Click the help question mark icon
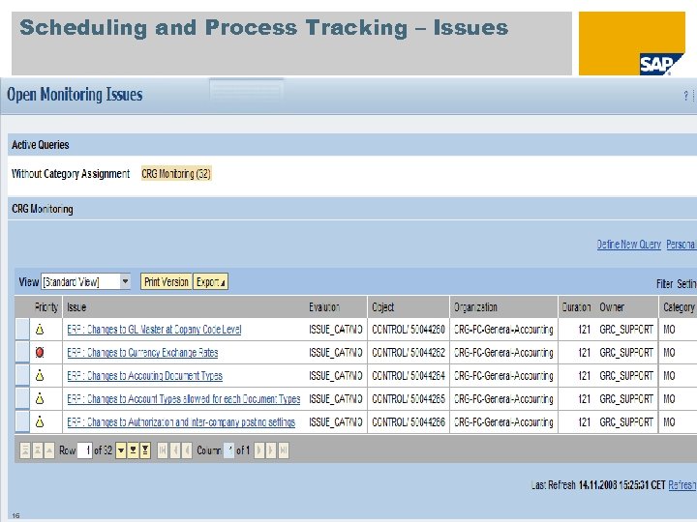 (x=686, y=96)
